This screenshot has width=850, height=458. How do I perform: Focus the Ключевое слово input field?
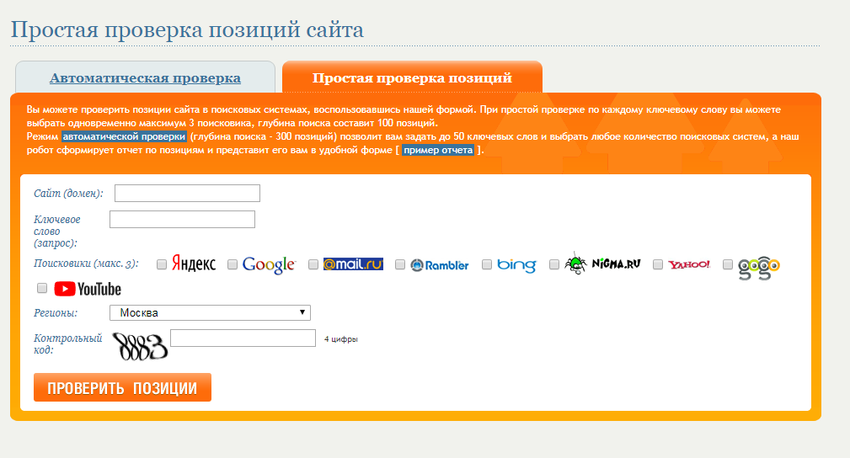[182, 220]
